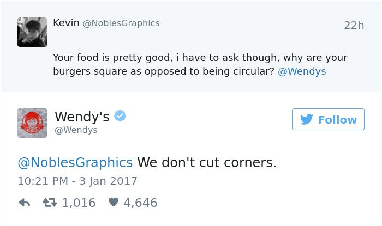The height and width of the screenshot is (226, 382).
Task: Like the tweet with the heart icon
Action: tap(114, 203)
